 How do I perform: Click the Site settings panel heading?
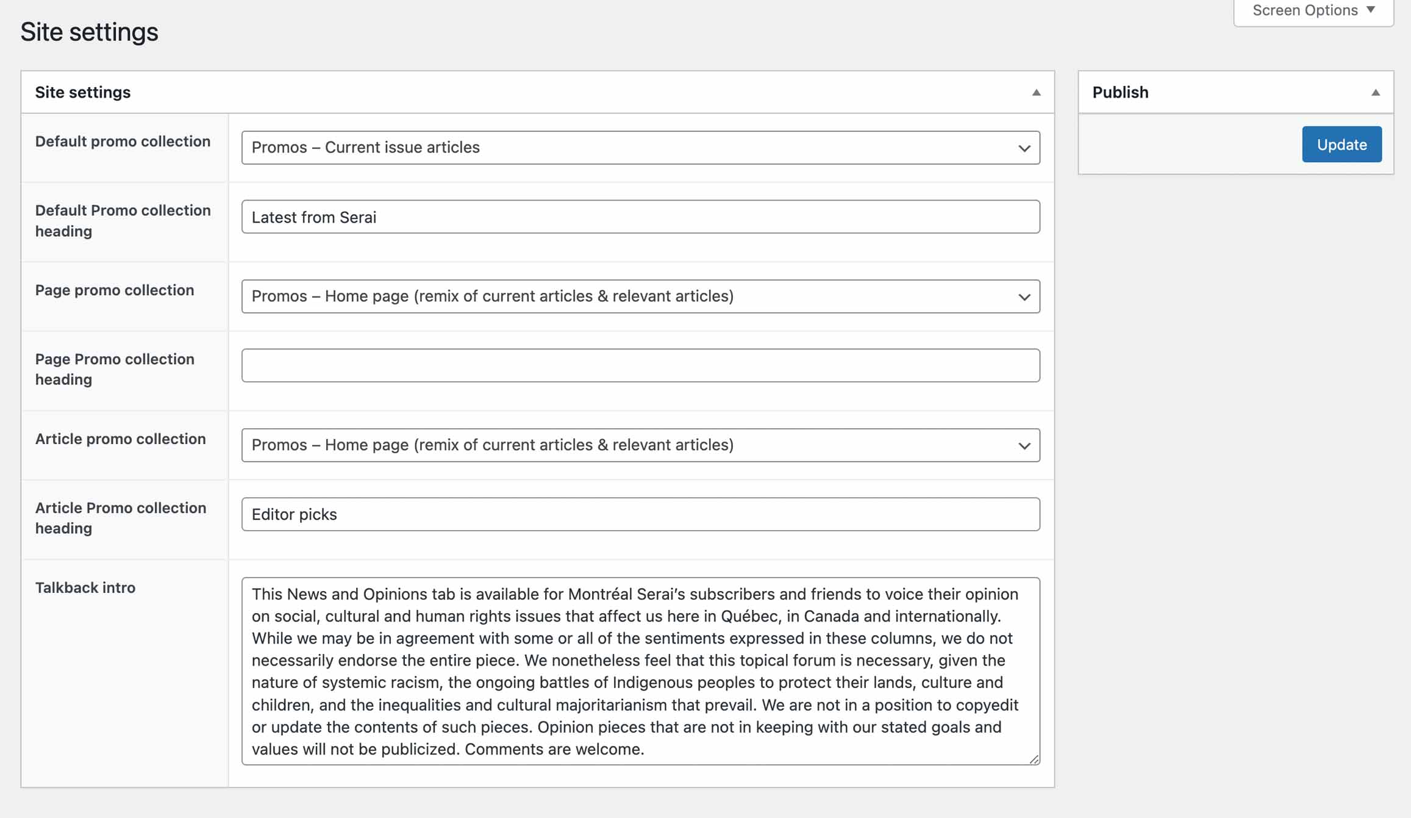coord(83,92)
